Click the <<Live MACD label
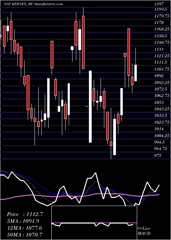Image resolution: width=171 pixels, height=240 pixels. pos(144,231)
